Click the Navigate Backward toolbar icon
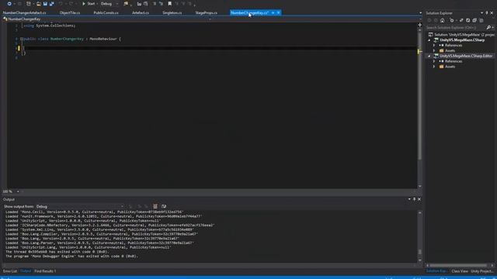Image resolution: width=497 pixels, height=279 pixels. pyautogui.click(x=9, y=4)
